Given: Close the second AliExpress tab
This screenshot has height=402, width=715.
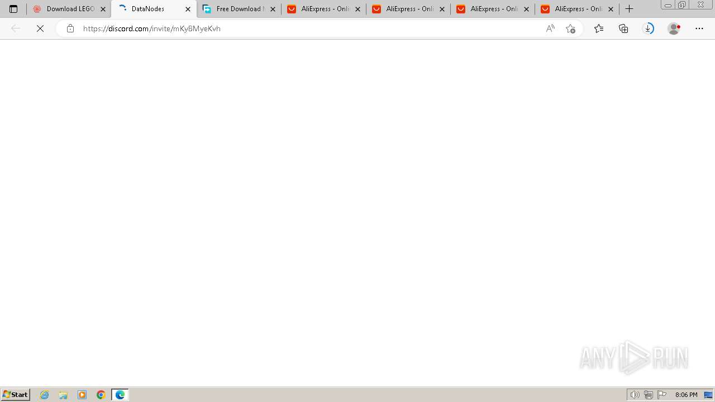Looking at the screenshot, I should click(442, 9).
